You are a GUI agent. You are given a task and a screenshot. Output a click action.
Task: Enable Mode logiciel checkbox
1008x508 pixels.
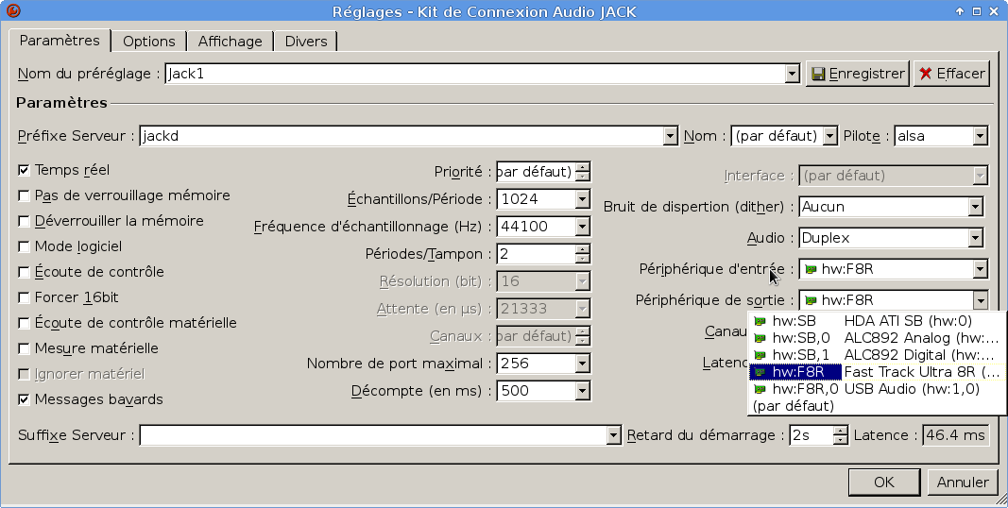[x=24, y=246]
